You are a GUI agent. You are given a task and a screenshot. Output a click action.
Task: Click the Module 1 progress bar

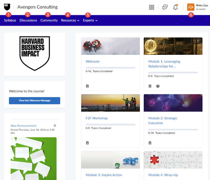pyautogui.click(x=173, y=73)
